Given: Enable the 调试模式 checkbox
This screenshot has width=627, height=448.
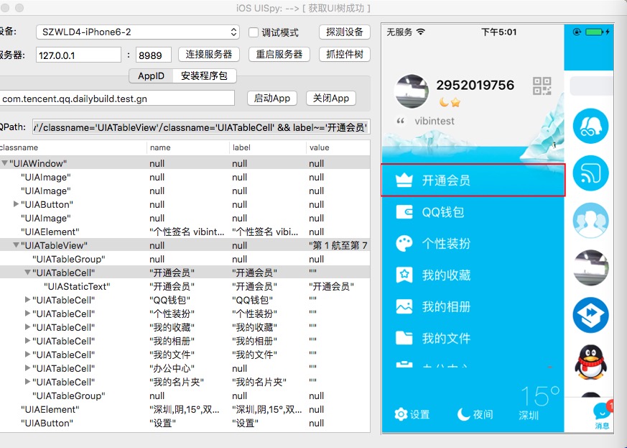Looking at the screenshot, I should 254,32.
